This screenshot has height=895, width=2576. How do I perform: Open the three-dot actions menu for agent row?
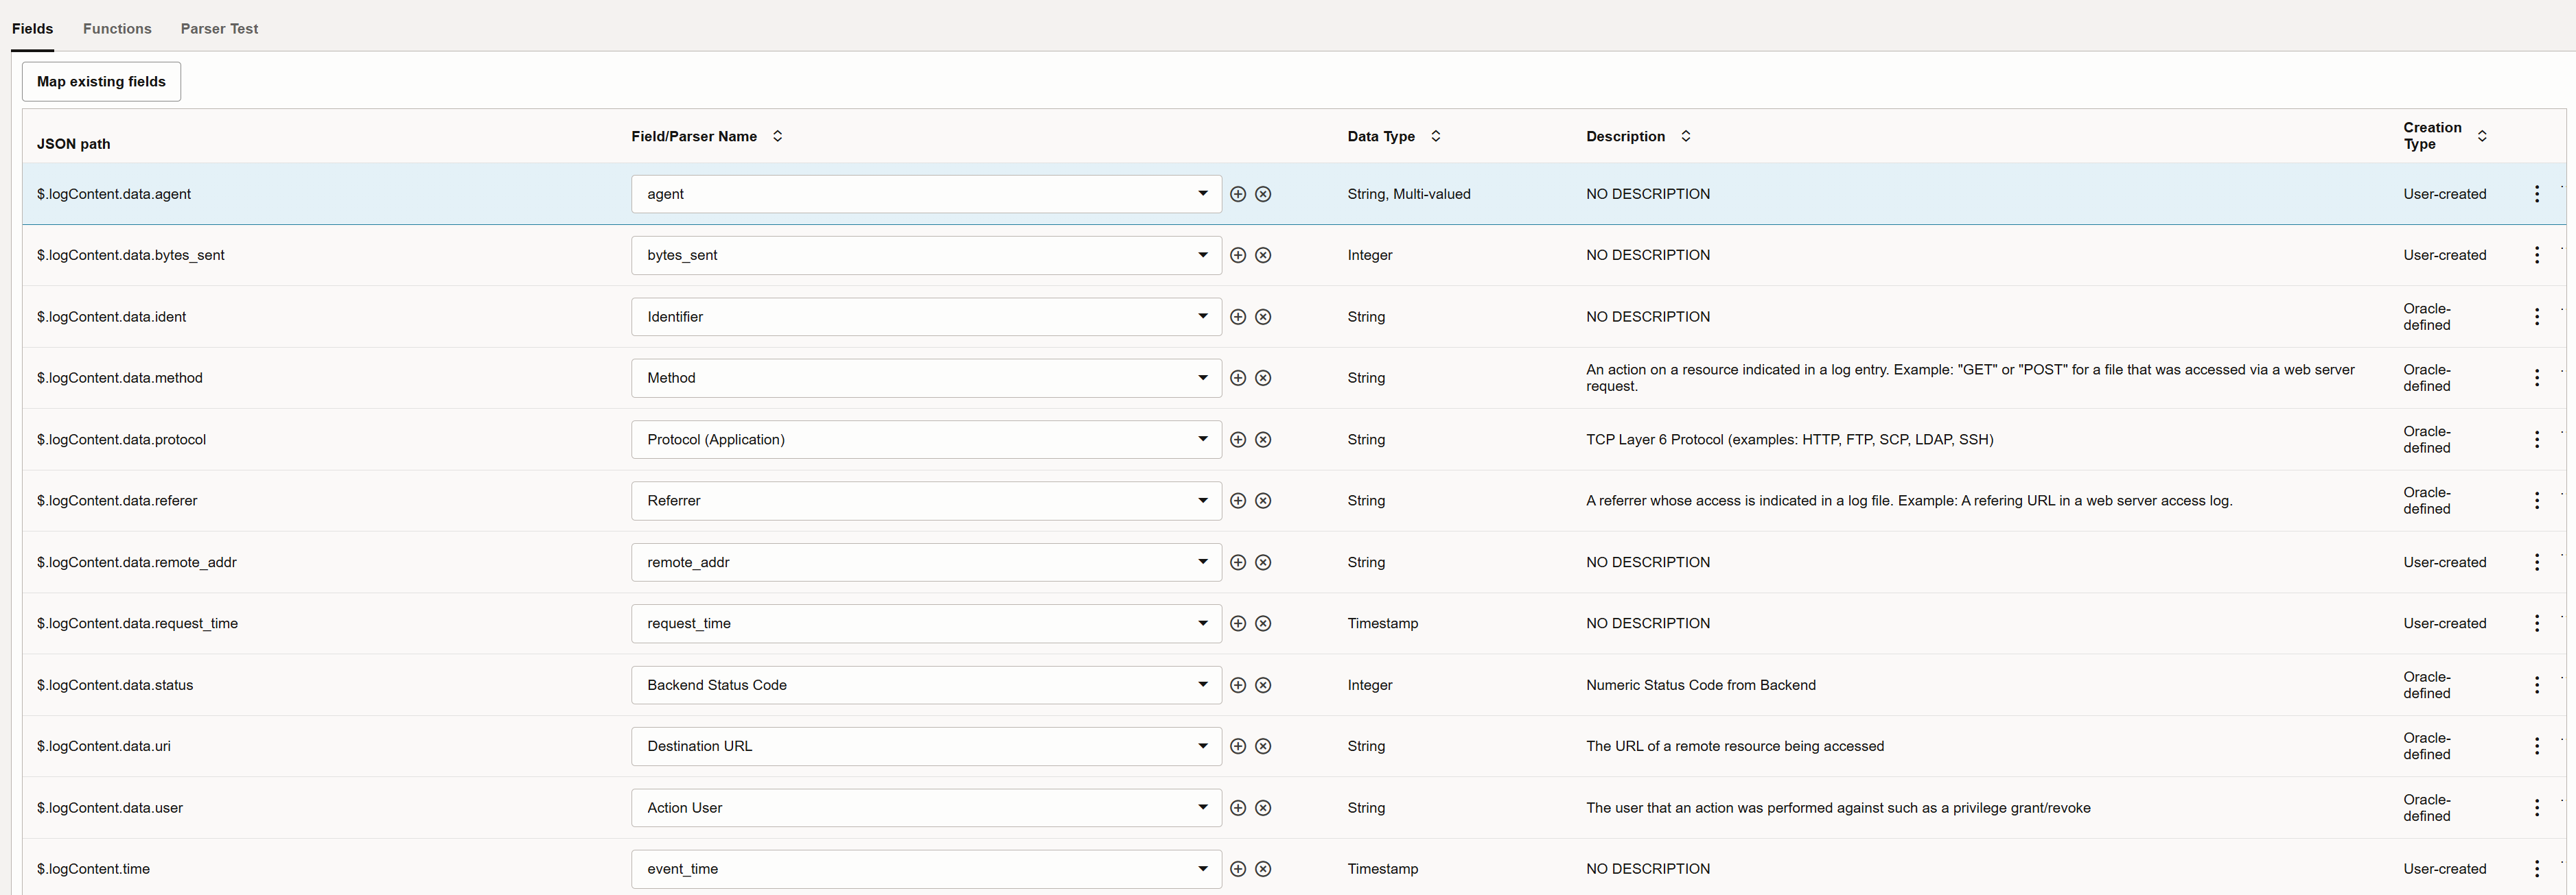click(x=2537, y=194)
